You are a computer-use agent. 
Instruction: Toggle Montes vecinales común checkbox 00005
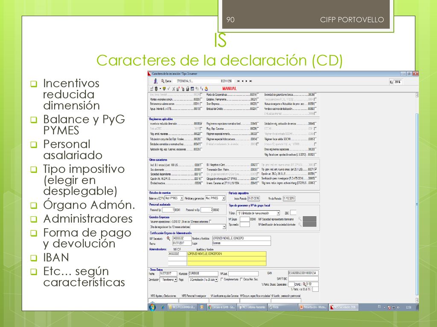(x=201, y=99)
